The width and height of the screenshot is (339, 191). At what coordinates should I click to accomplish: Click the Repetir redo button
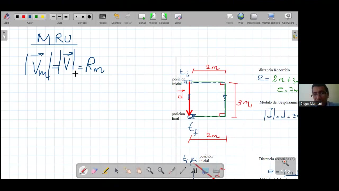click(x=128, y=18)
